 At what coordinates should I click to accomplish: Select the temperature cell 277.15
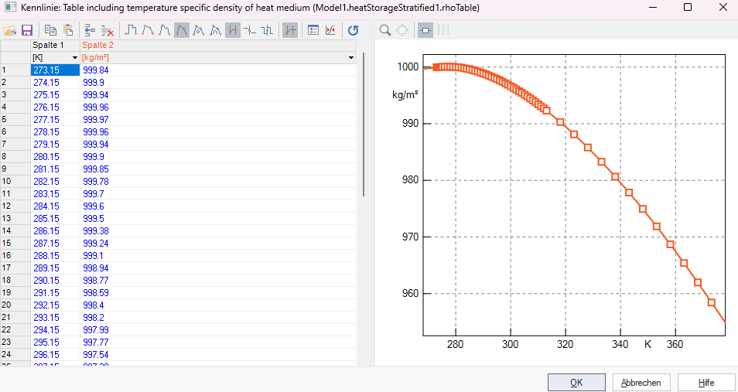click(55, 120)
